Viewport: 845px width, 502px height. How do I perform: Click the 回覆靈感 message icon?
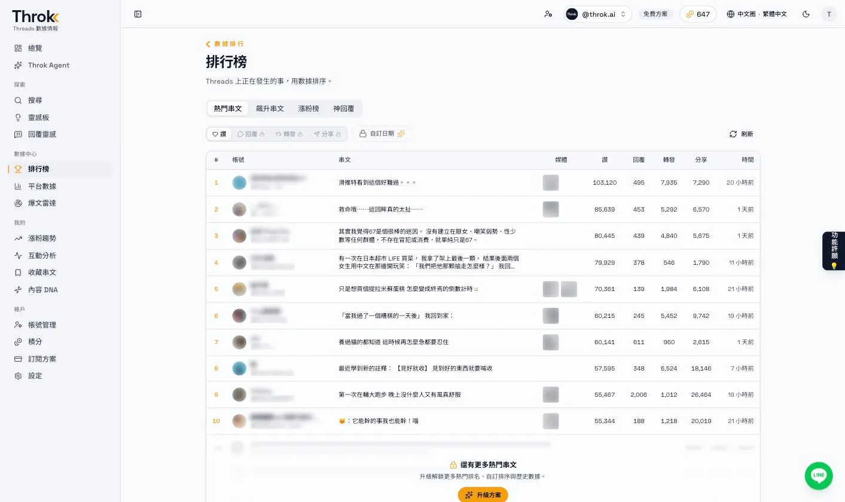click(18, 135)
